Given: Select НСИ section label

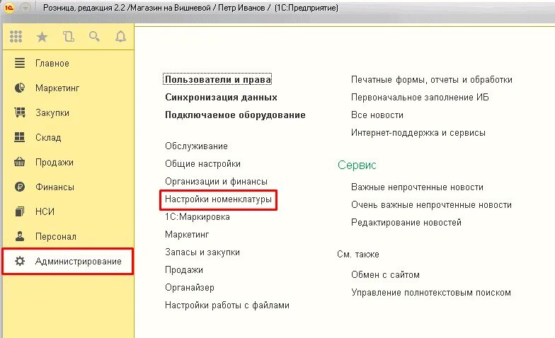Looking at the screenshot, I should click(45, 212).
